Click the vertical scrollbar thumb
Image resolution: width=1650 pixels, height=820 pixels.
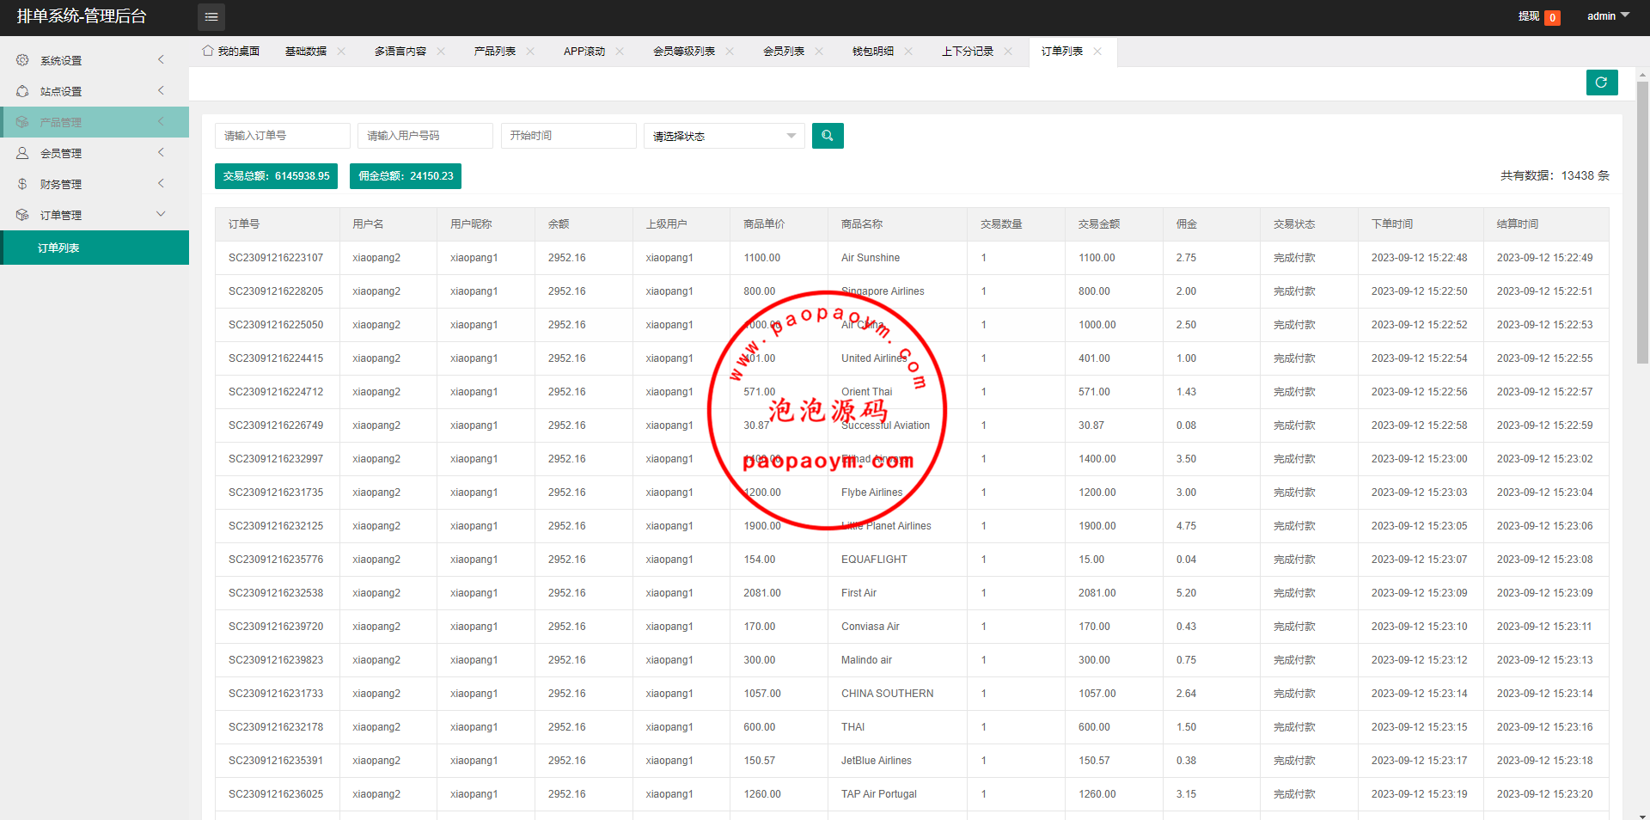[x=1642, y=223]
